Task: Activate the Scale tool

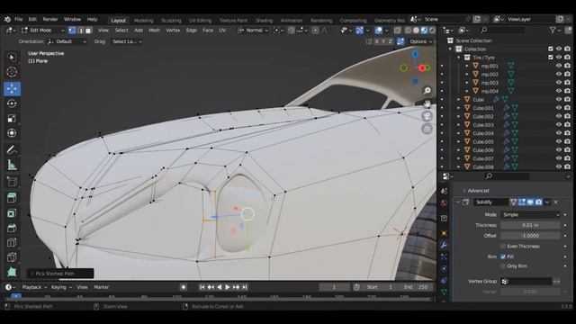Action: 12,118
